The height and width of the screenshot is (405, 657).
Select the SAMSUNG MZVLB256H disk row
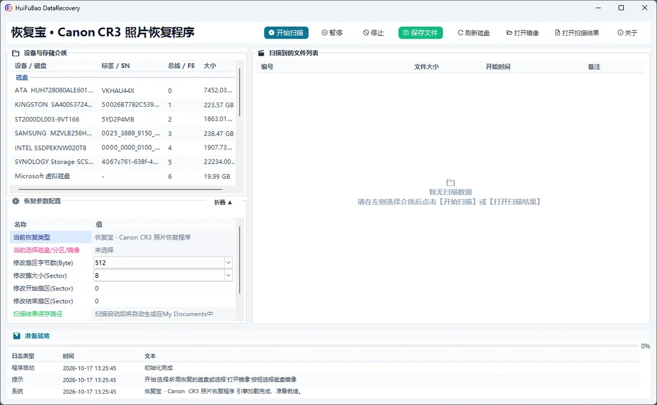point(123,133)
